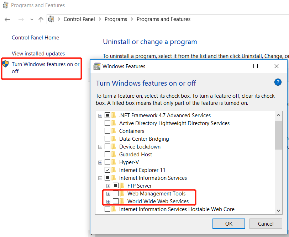Viewport: 289px width, 237px height.
Task: Click the features list scroll up arrow
Action: pos(278,115)
